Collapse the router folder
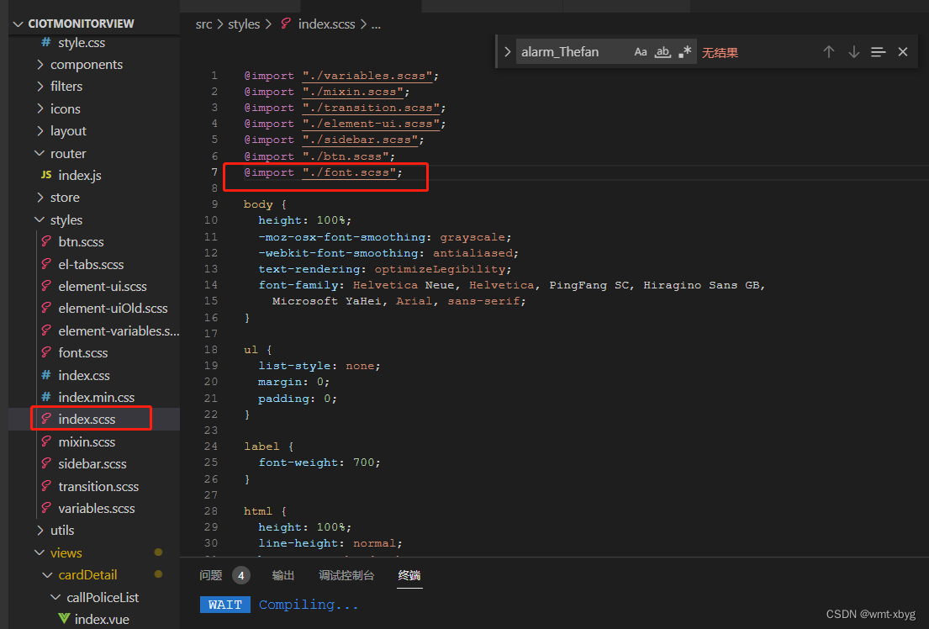The width and height of the screenshot is (929, 629). pyautogui.click(x=40, y=153)
